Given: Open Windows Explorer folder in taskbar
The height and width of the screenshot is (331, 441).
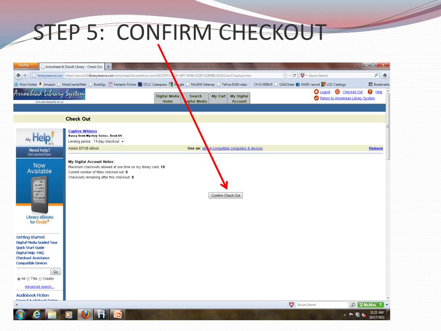Looking at the screenshot, I should [x=52, y=314].
